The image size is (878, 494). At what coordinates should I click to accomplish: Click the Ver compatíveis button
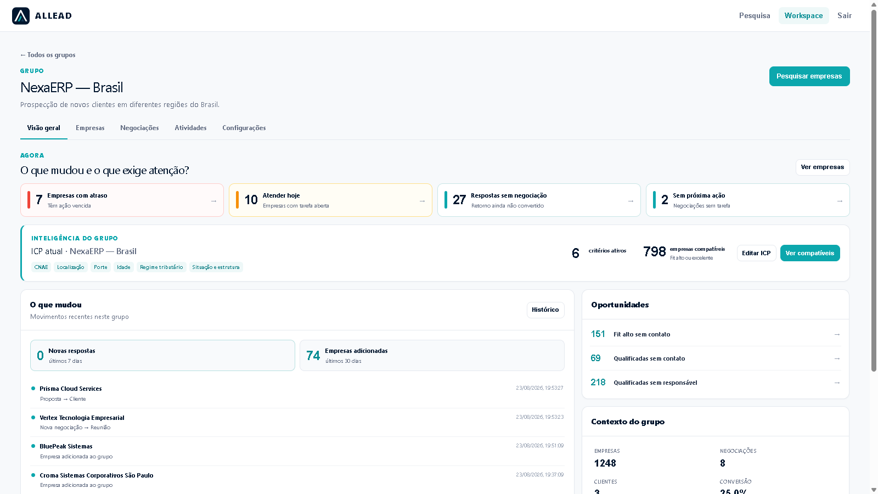tap(810, 253)
